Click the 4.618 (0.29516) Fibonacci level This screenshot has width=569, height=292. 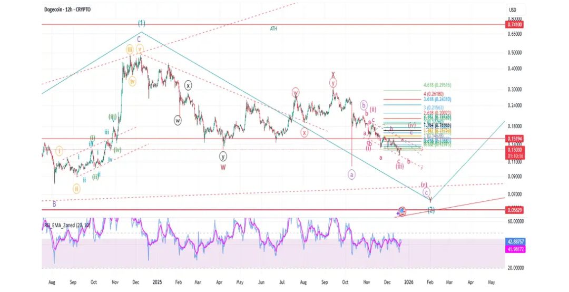pos(437,85)
